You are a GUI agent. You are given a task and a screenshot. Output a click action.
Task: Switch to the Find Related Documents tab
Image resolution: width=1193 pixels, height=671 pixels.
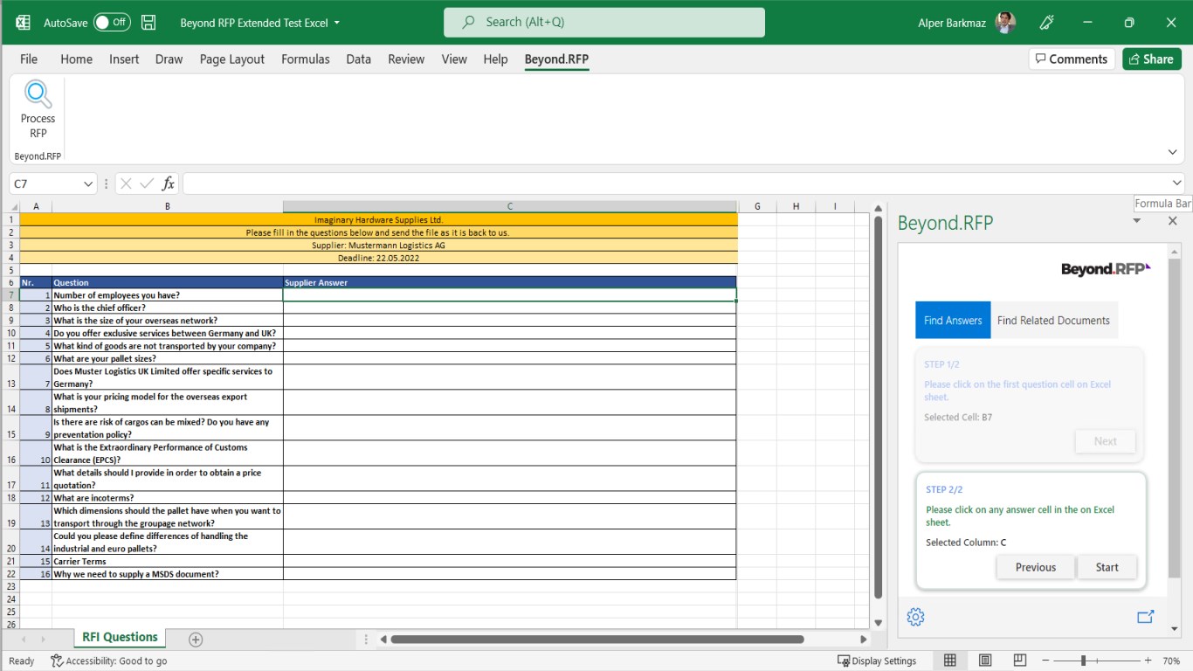pos(1054,320)
